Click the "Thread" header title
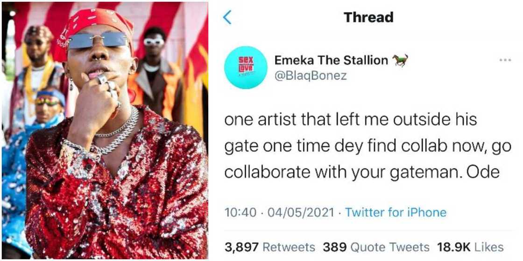This screenshot has height=261, width=523. click(x=368, y=18)
